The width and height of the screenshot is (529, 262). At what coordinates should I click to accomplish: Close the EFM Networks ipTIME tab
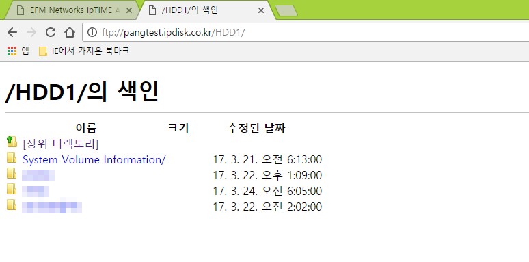(129, 10)
